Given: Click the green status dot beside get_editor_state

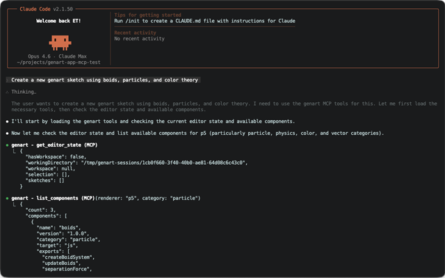Looking at the screenshot, I should [8, 145].
